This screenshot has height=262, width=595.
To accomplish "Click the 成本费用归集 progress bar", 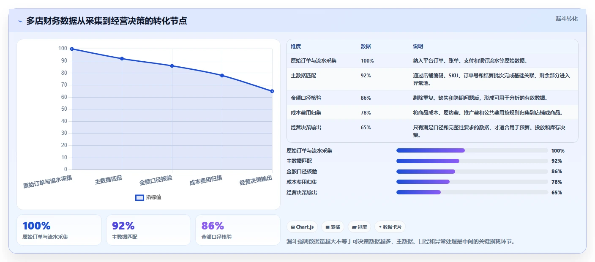I will pos(472,182).
